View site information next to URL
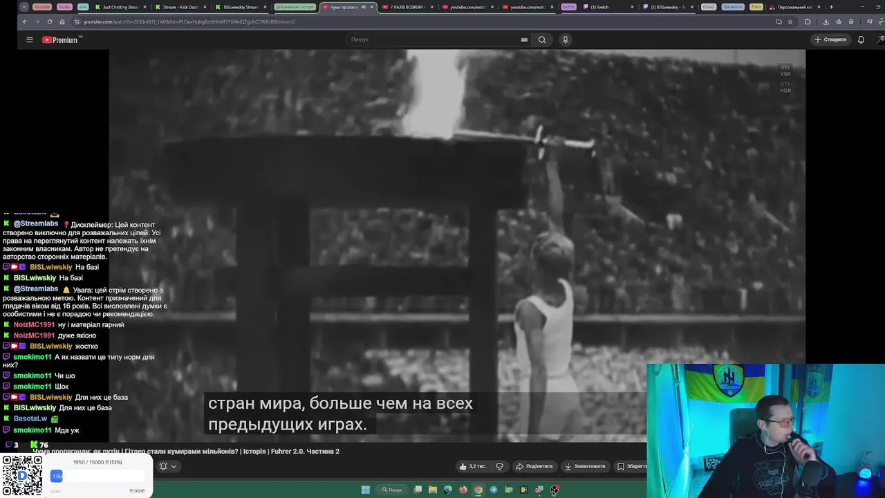The image size is (885, 498). (x=77, y=21)
